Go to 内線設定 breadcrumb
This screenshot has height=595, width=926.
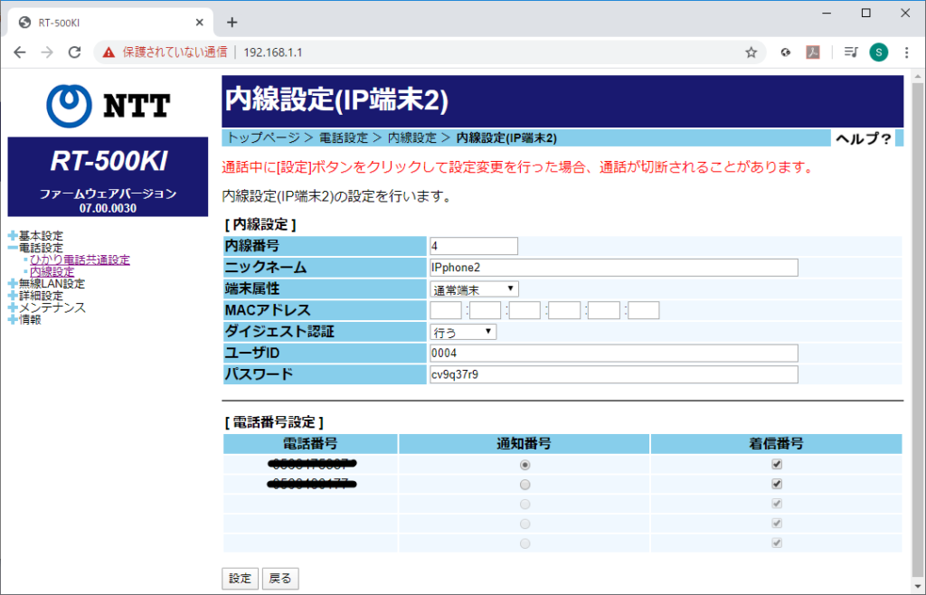coord(412,138)
